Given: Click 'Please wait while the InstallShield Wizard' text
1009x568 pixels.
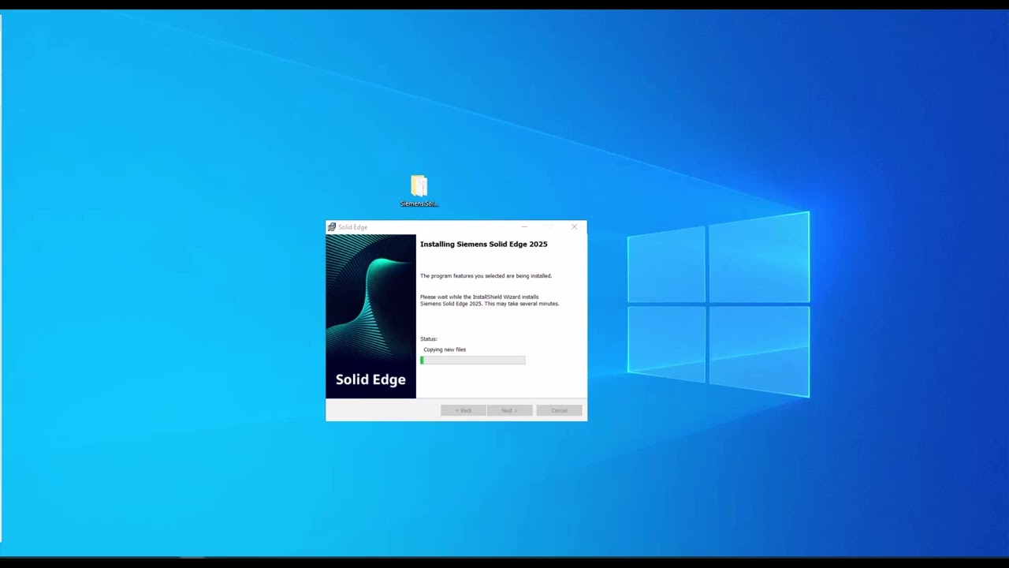Looking at the screenshot, I should click(479, 297).
